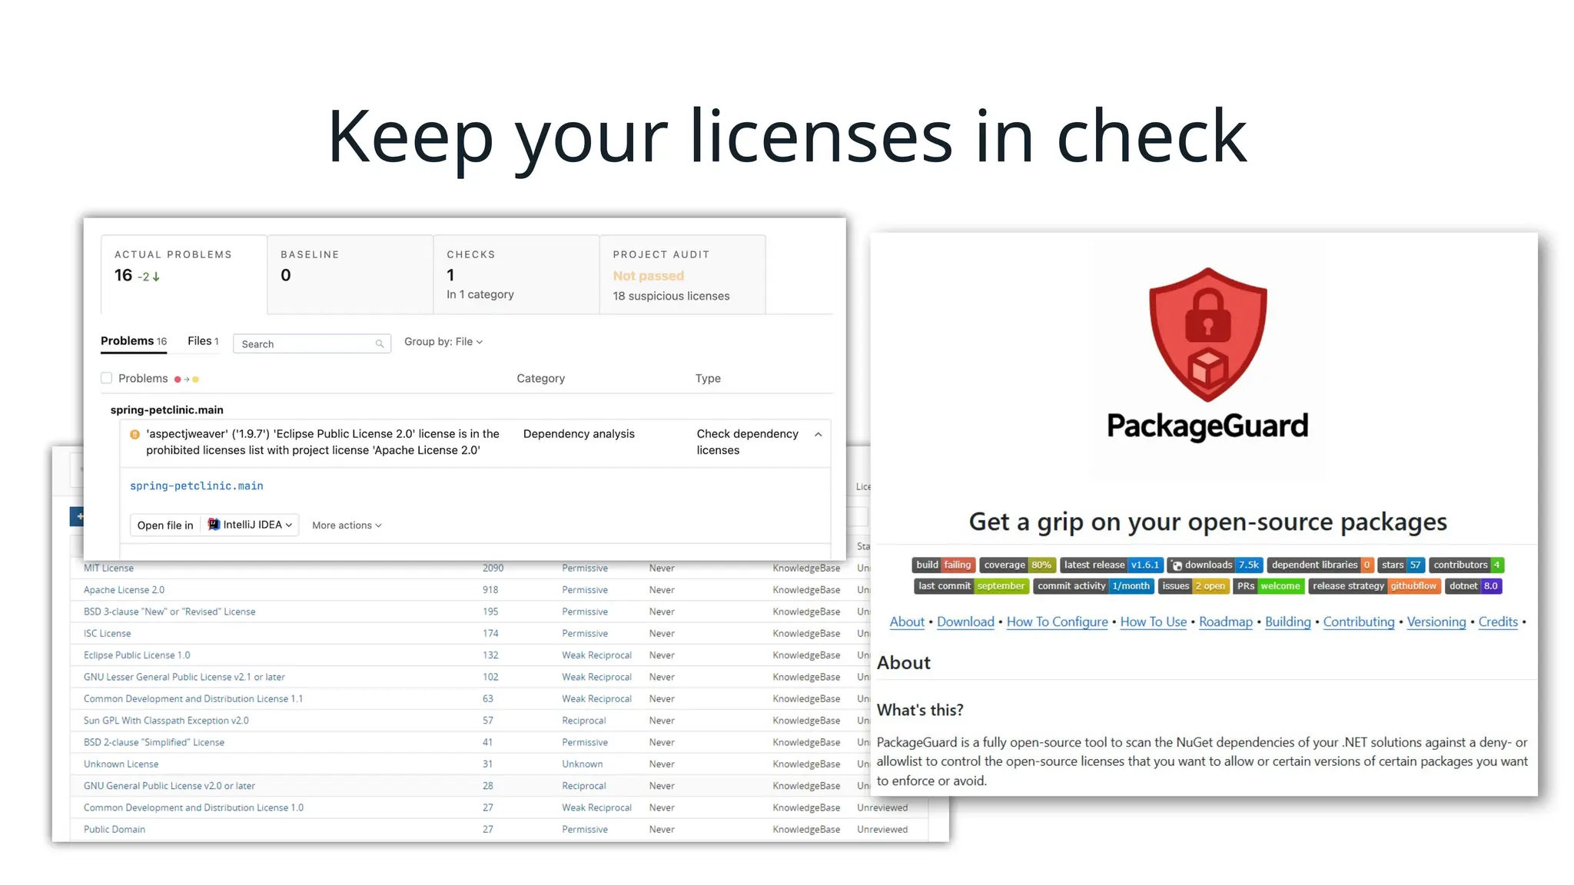Click the release strategy githubflow badge
Viewport: 1574px width, 885px height.
pos(1374,586)
